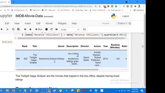
Task: Open the Help menu
Action: (74, 24)
